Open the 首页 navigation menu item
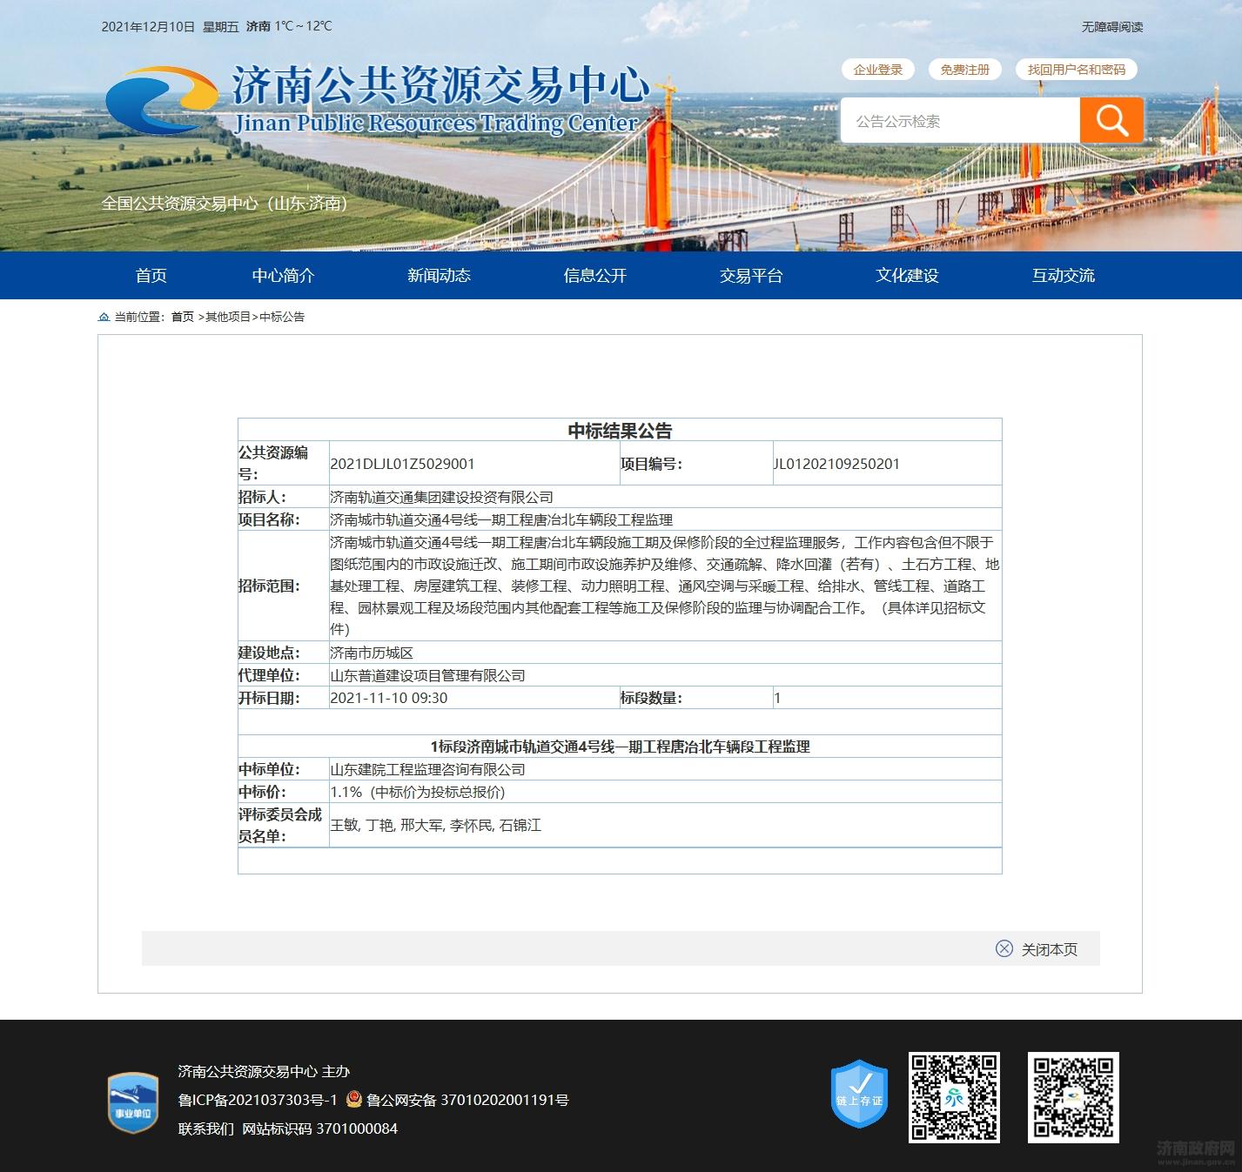Screen dimensions: 1242x1172 151,276
